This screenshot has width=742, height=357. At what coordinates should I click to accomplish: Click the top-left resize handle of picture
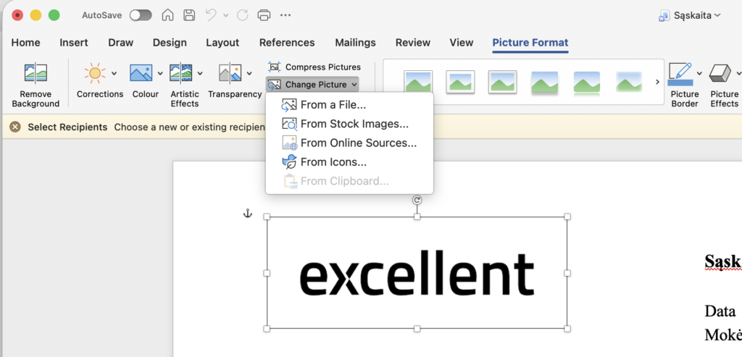267,217
